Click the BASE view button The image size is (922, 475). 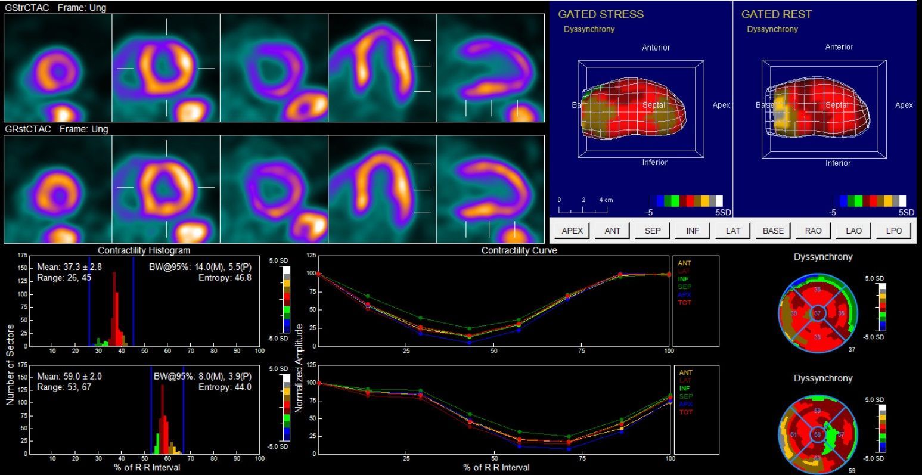point(774,231)
